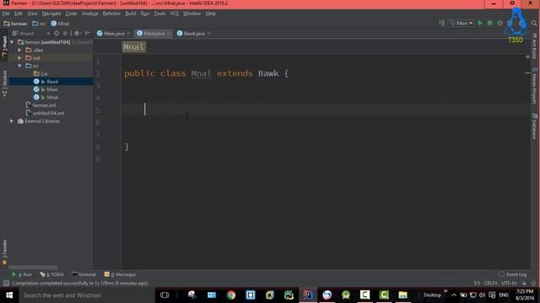Open the Favorites tool window stripe
The width and height of the screenshot is (540, 303).
(4, 252)
